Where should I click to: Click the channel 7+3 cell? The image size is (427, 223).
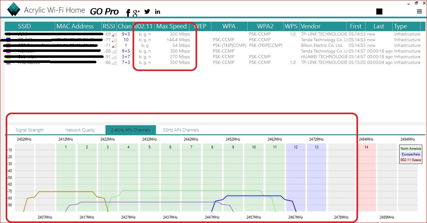pos(126,63)
